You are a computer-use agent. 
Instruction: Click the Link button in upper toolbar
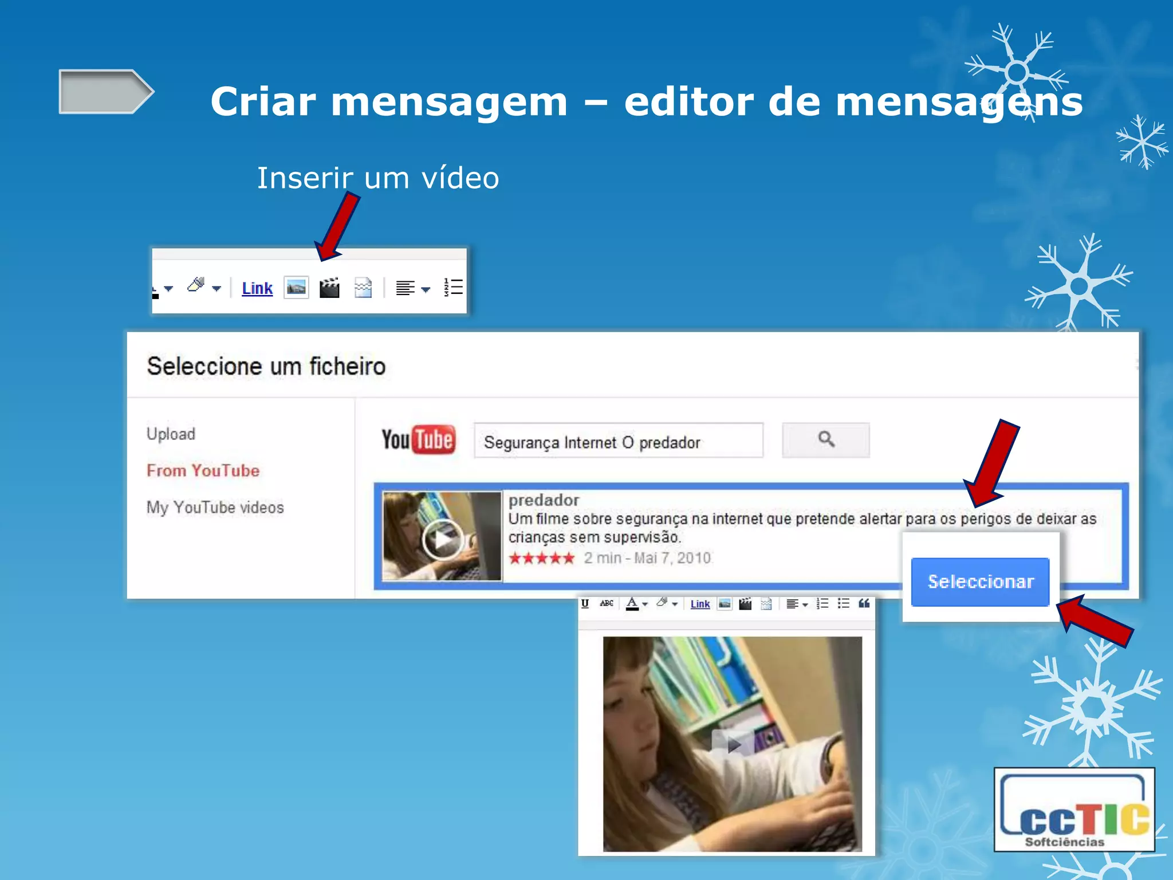pos(257,288)
